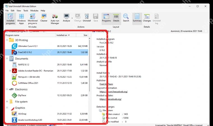
Task: Collapse the Electronics group
Action: tap(7, 89)
